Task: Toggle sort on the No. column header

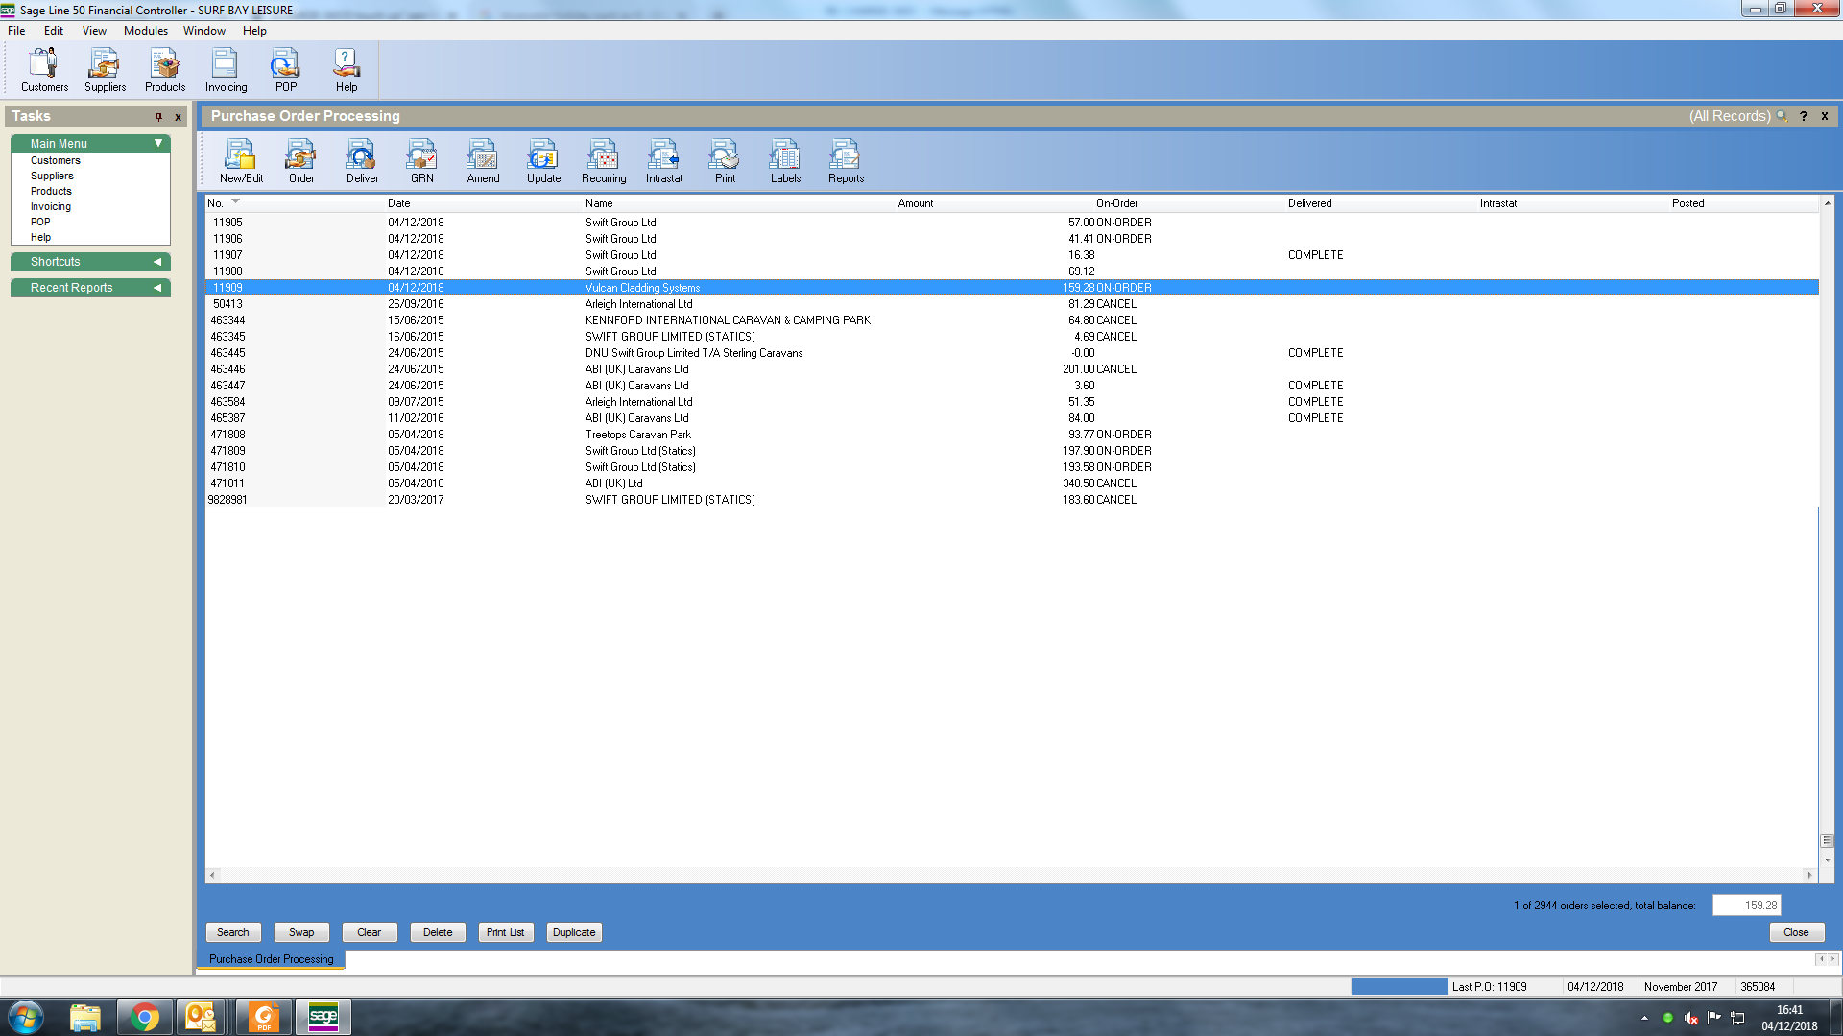Action: [216, 203]
